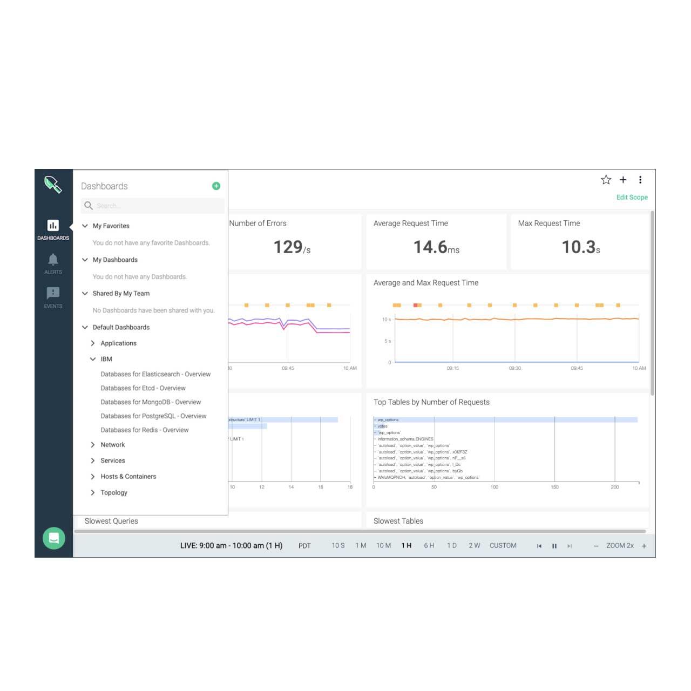Pause the live dashboard updates
This screenshot has height=691, width=691.
pos(554,546)
